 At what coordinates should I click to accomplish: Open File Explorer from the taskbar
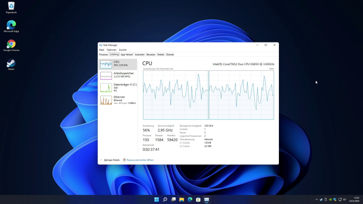(x=181, y=200)
